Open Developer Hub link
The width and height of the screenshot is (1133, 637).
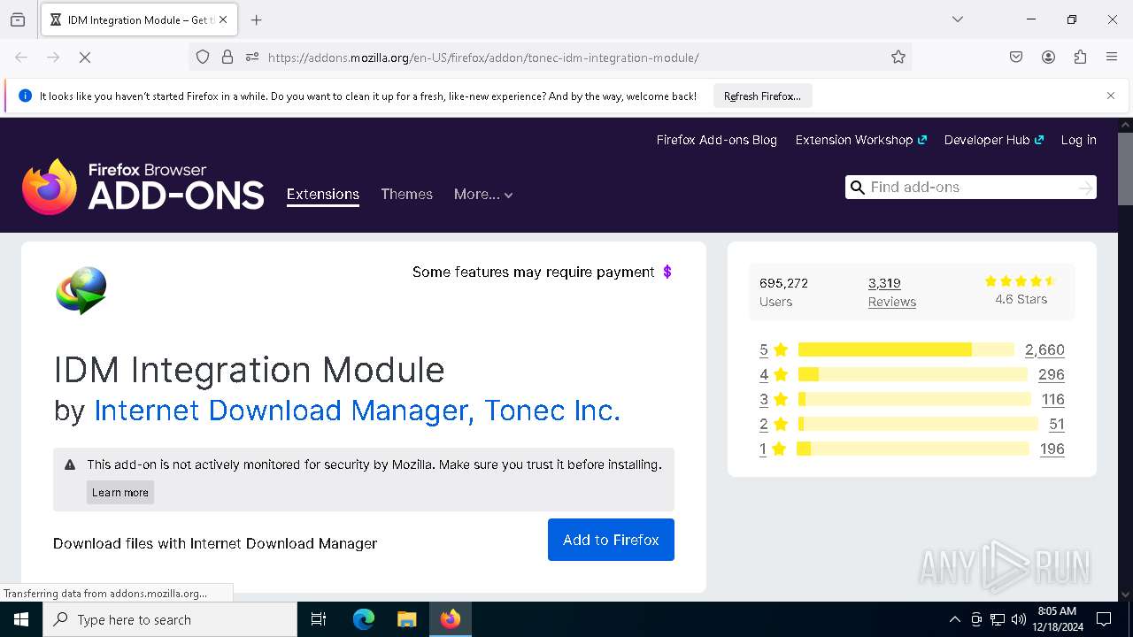click(x=994, y=140)
